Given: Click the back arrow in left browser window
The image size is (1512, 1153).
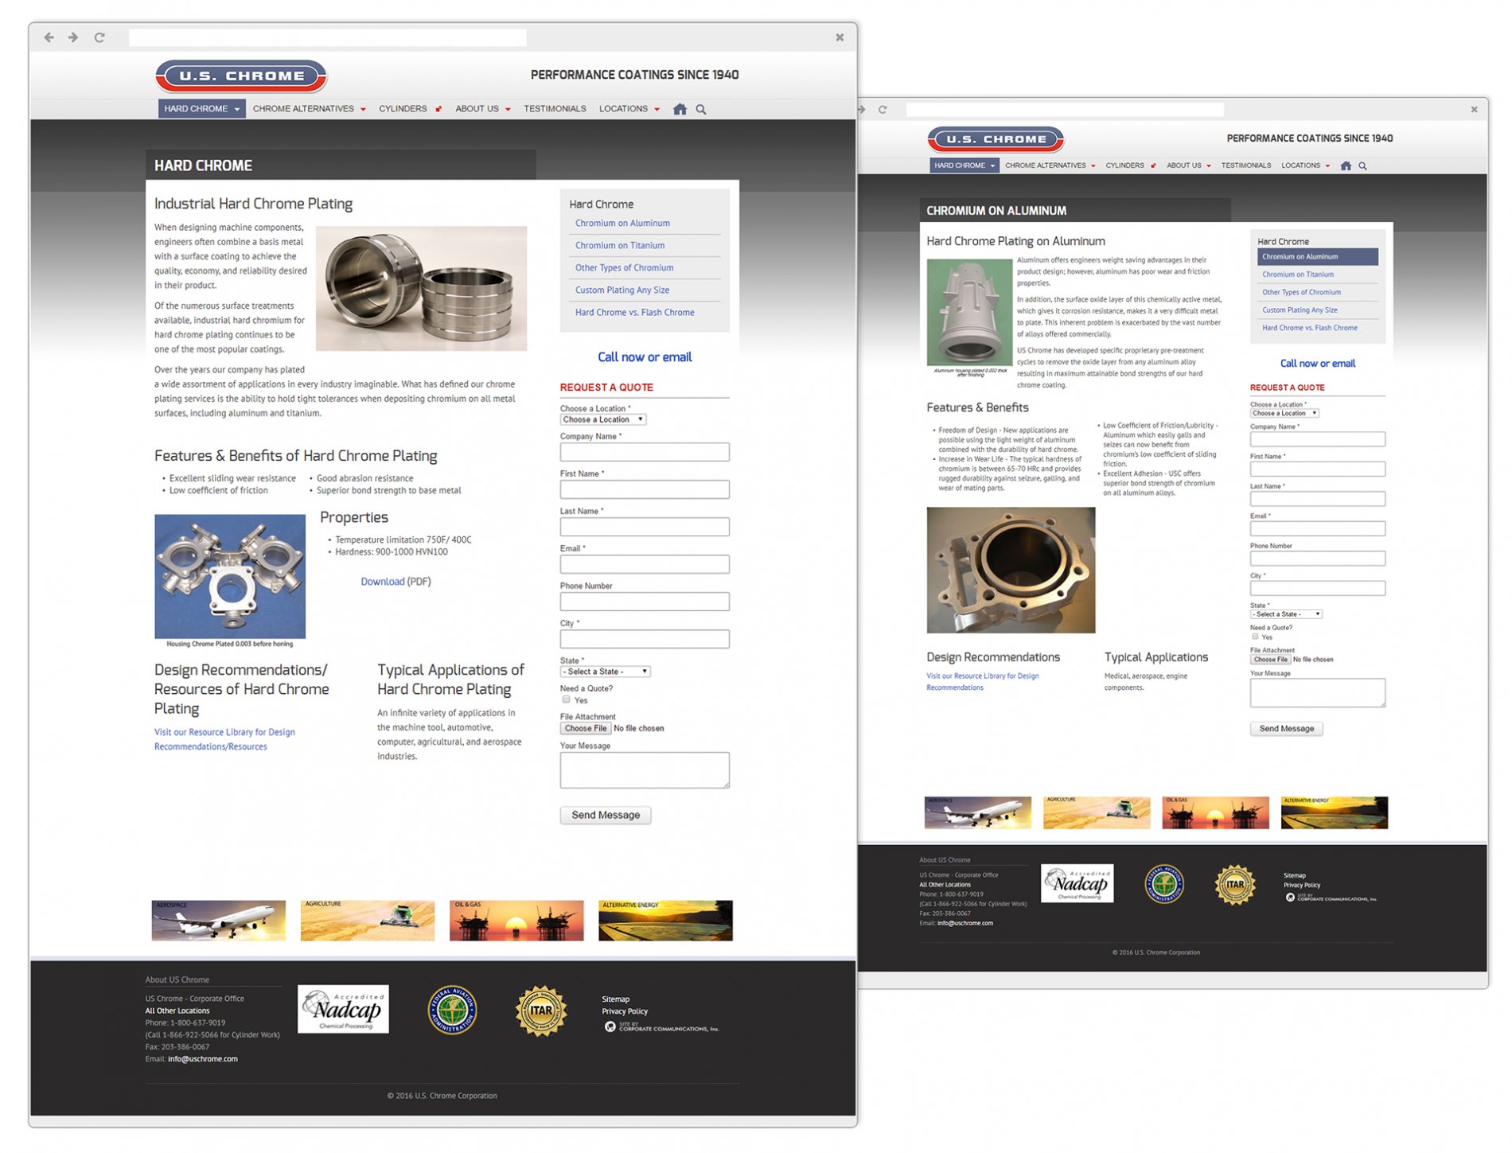Looking at the screenshot, I should click(x=49, y=37).
